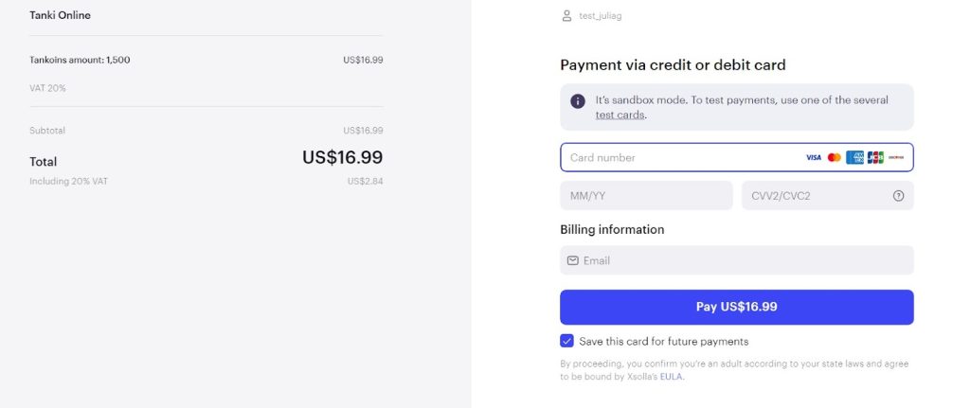
Task: Uncheck Save this card for future payments
Action: tap(566, 341)
